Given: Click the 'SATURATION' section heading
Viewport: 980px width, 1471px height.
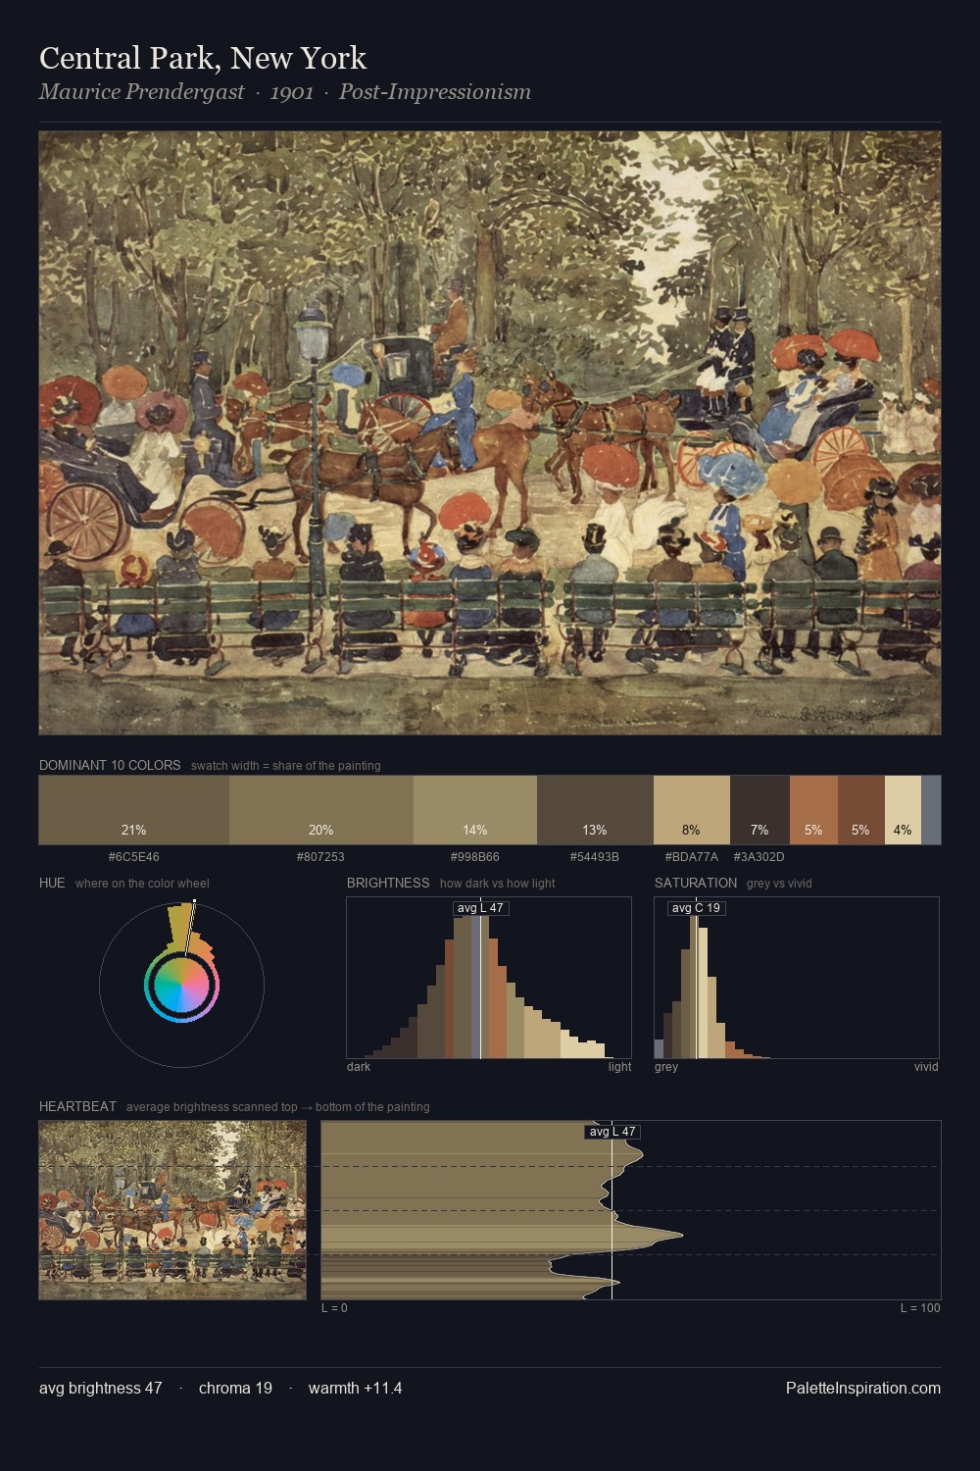Looking at the screenshot, I should pyautogui.click(x=696, y=883).
